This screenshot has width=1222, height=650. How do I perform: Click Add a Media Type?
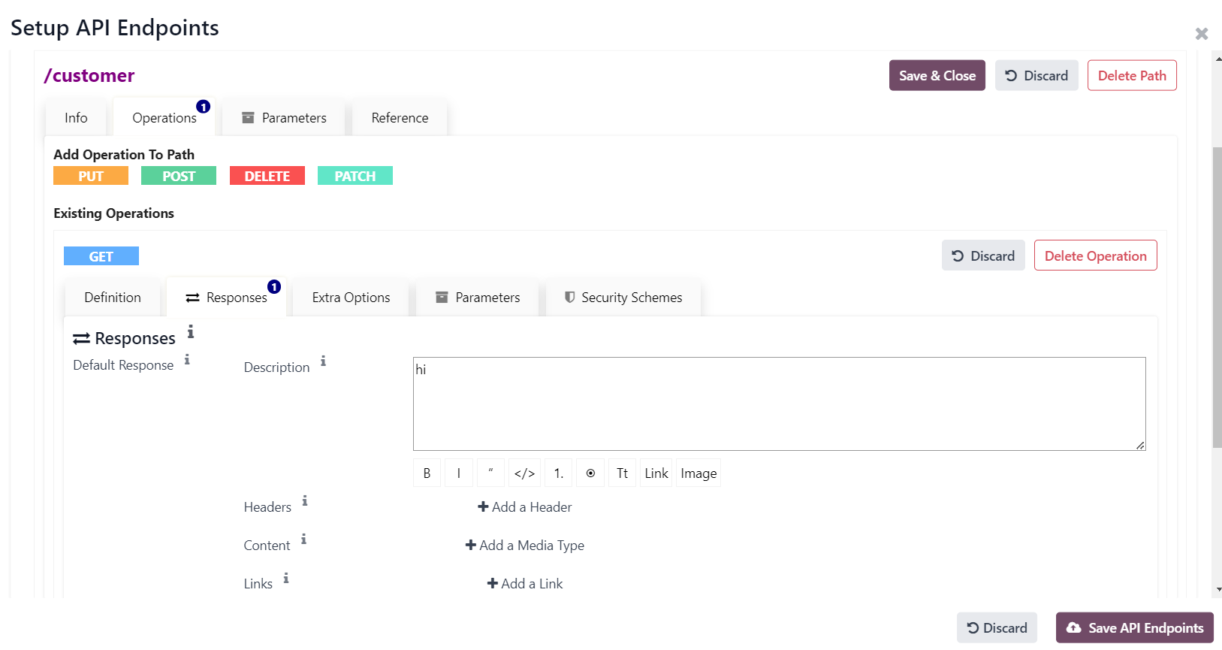click(525, 546)
